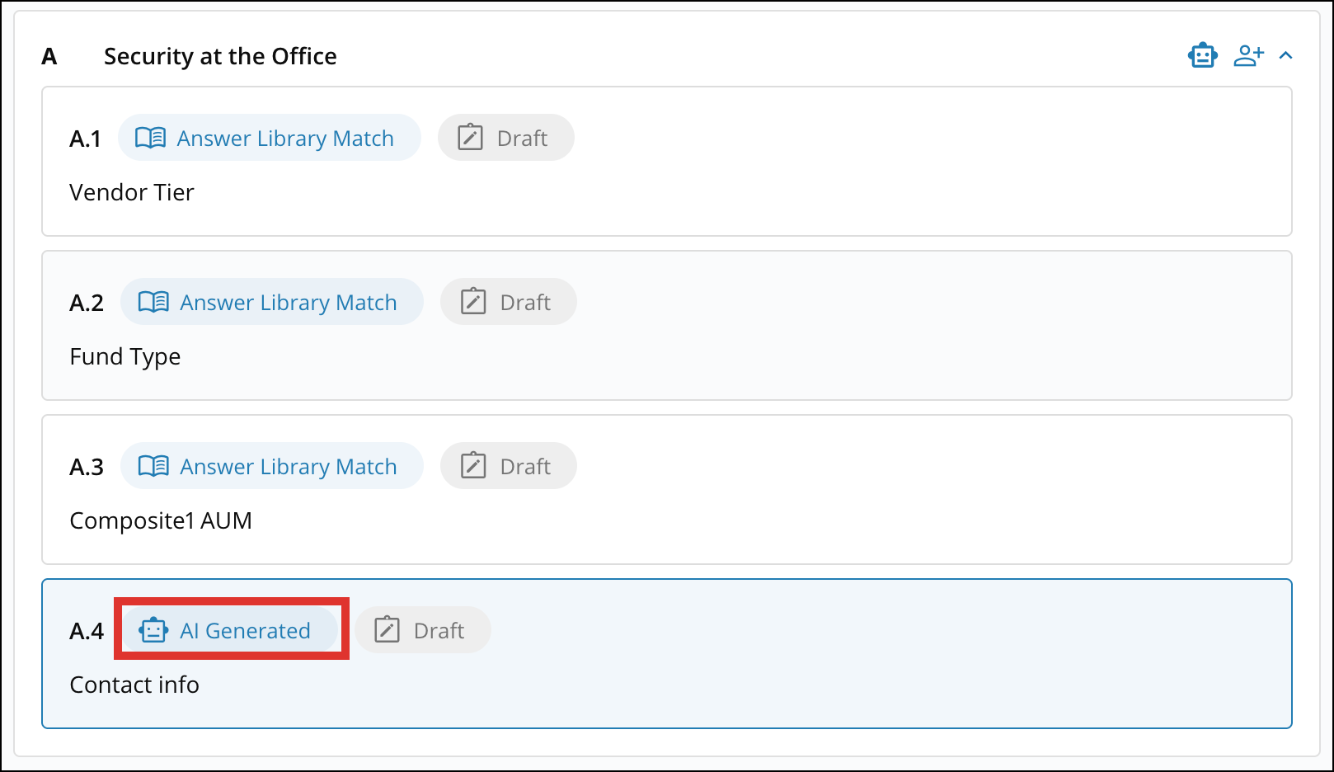Click the AI Generated link on Contact info
Image resolution: width=1334 pixels, height=772 pixels.
point(246,630)
